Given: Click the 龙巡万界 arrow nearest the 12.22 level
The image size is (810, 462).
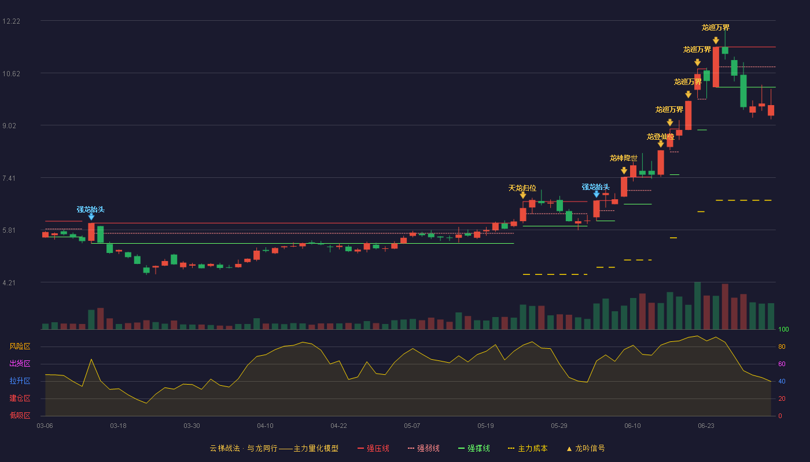Looking at the screenshot, I should tap(716, 40).
